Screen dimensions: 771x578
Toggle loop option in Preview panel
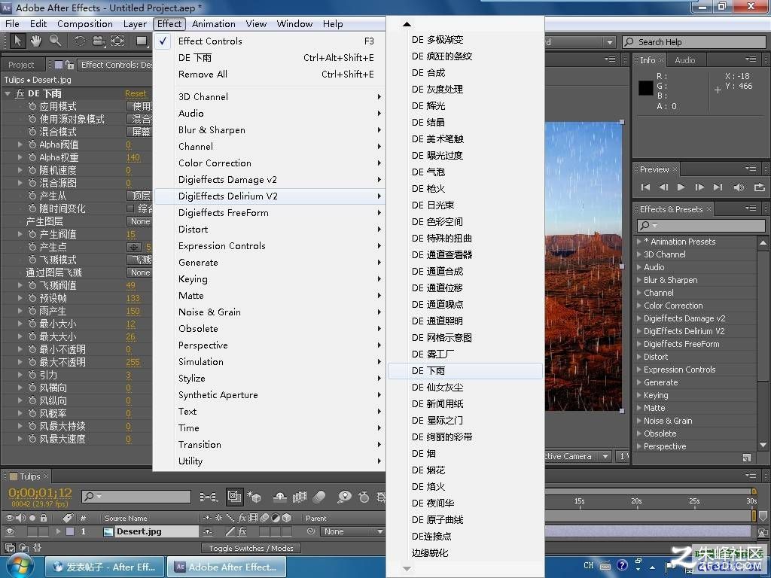(759, 187)
